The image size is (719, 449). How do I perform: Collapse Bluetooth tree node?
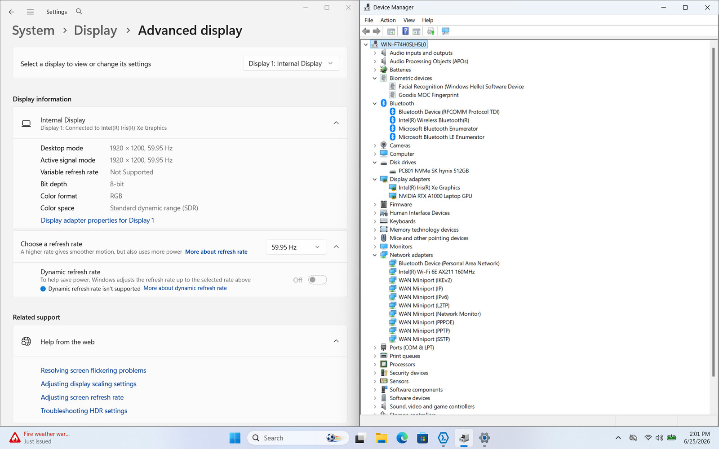pyautogui.click(x=375, y=103)
